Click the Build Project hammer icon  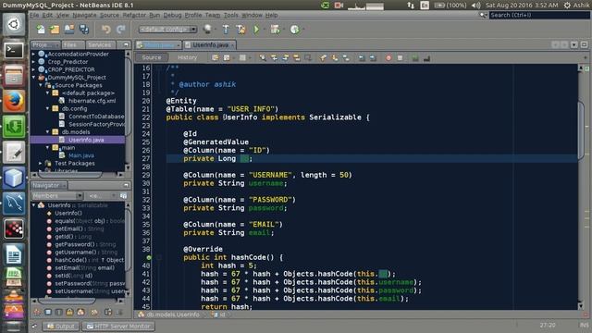coord(226,29)
